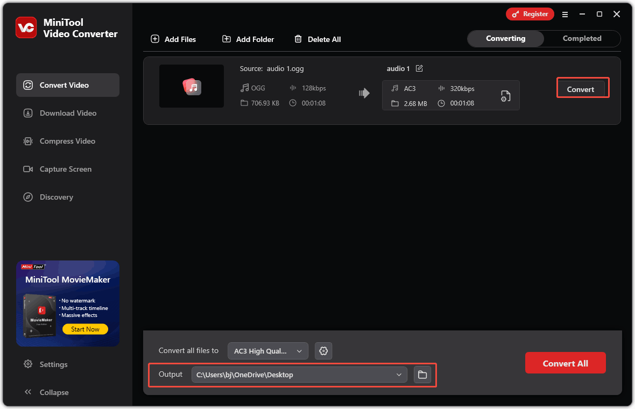Click the Settings gear icon in sidebar
The image size is (635, 409).
click(x=28, y=364)
